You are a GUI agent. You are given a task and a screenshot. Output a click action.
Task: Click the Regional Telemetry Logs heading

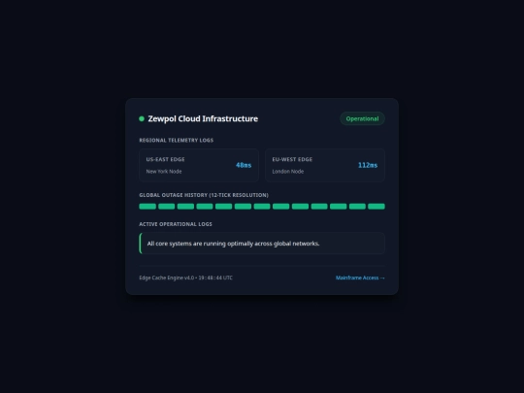(176, 140)
